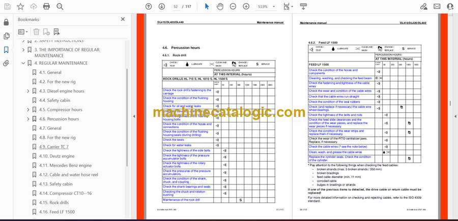Open bookmarks options menu dropdown
The width and height of the screenshot is (458, 221).
tap(23, 32)
